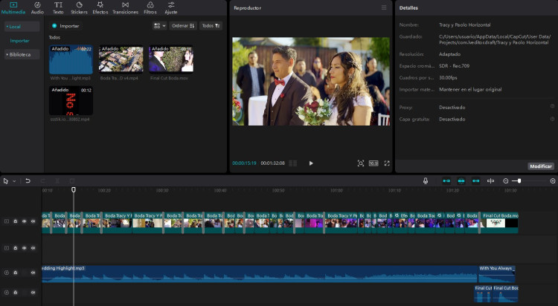Open the 16:9 aspect ratio selector

(373, 163)
